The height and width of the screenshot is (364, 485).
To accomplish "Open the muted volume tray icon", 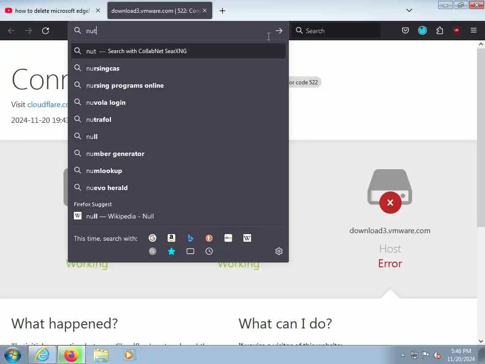I will (437, 355).
